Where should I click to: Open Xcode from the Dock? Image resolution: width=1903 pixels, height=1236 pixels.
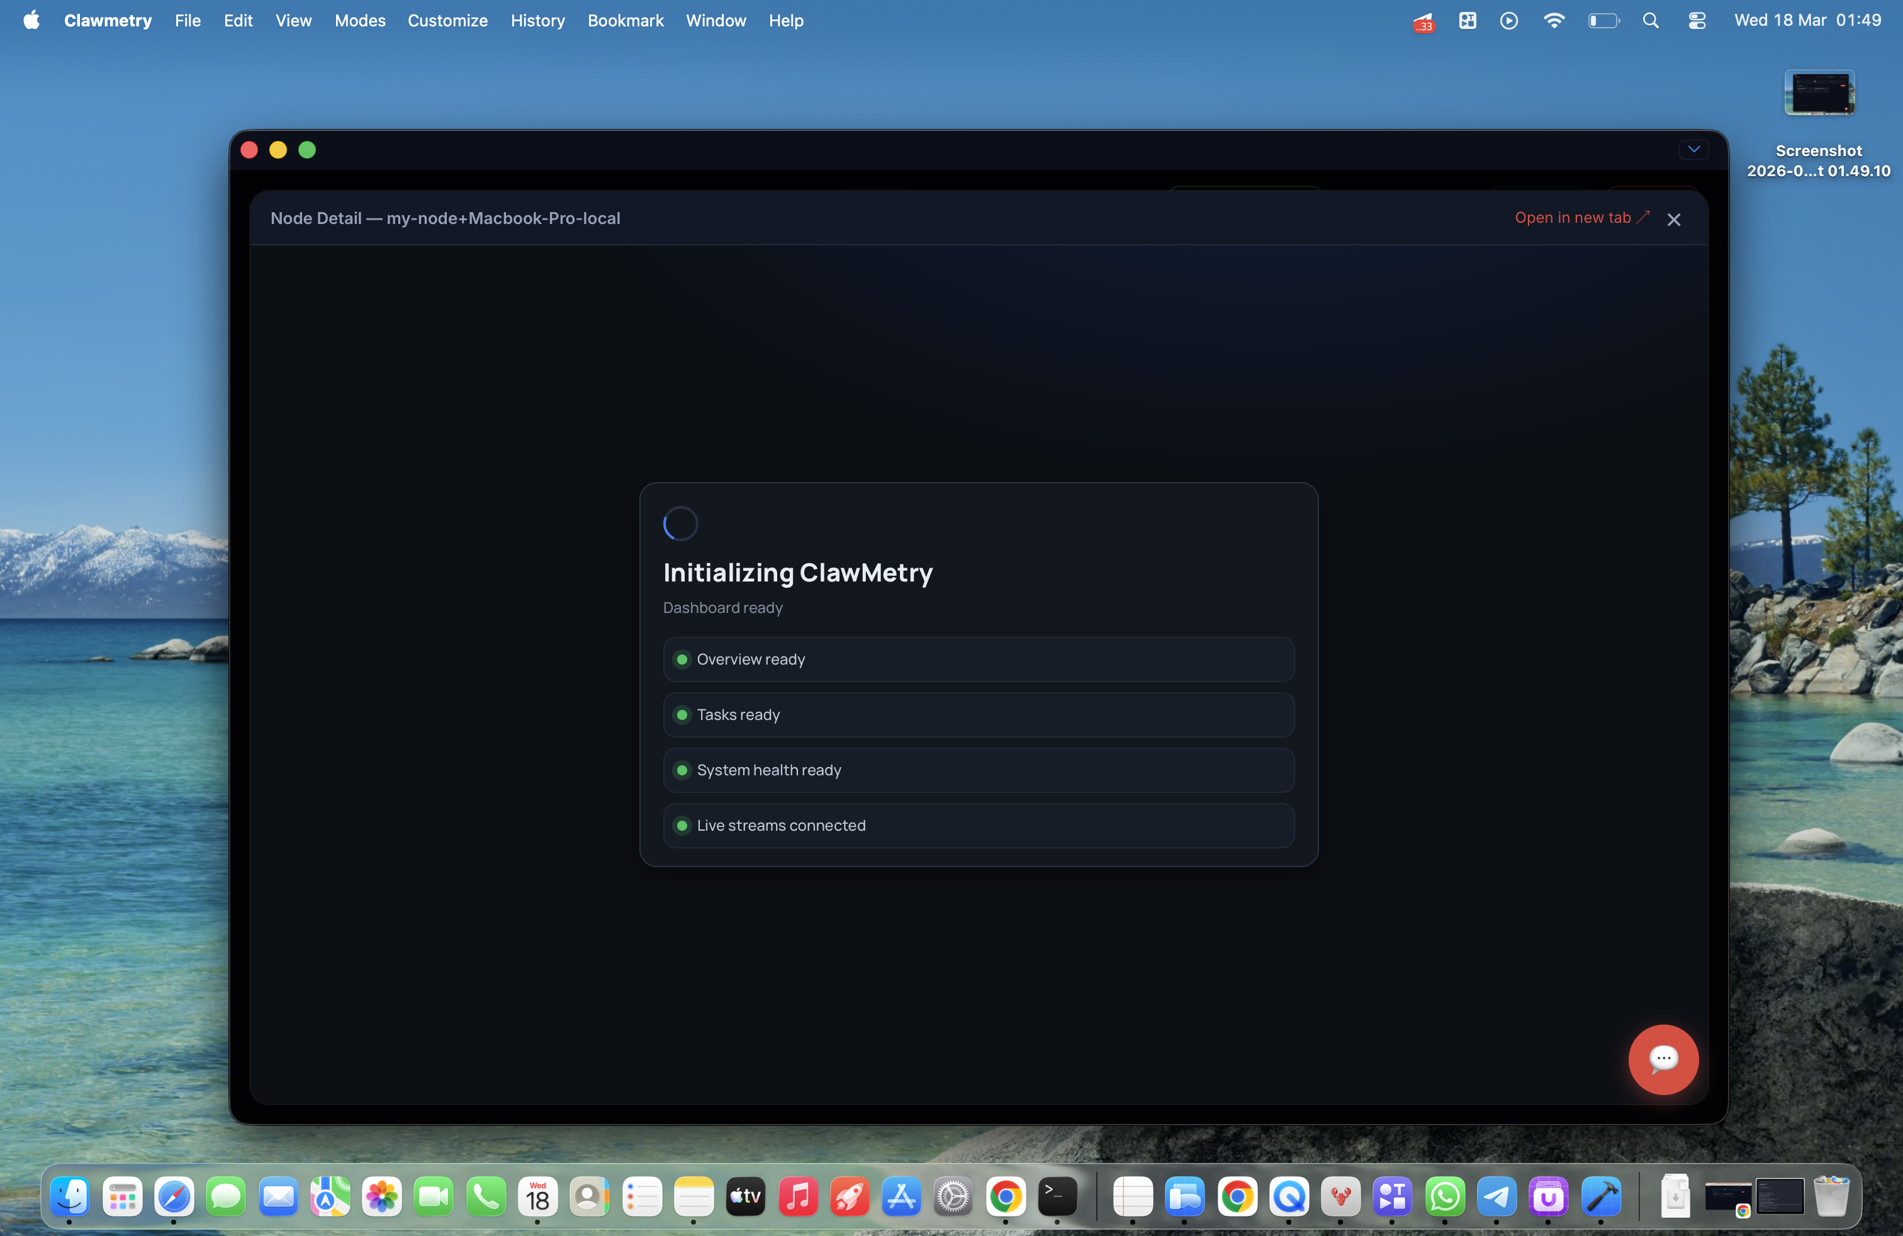(x=1602, y=1197)
